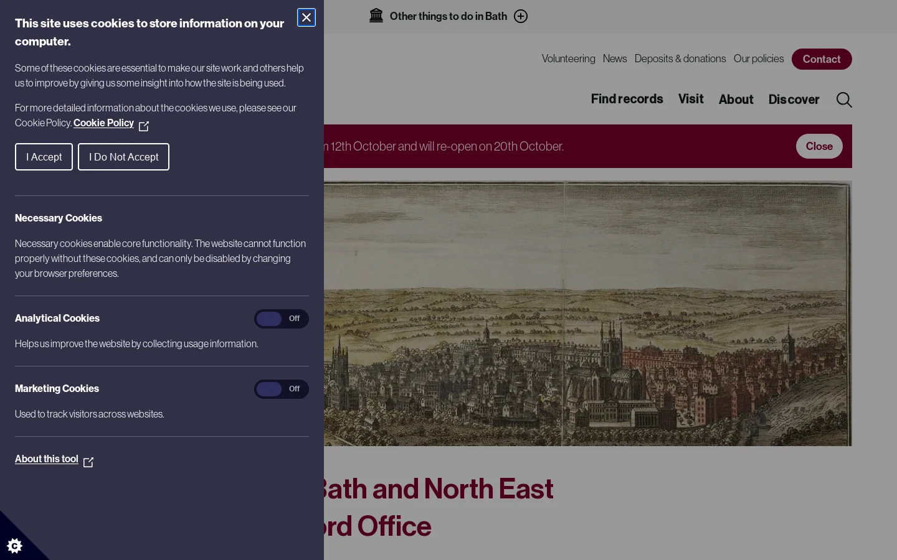Toggle Analytical Cookies switch
The height and width of the screenshot is (560, 897).
pyautogui.click(x=282, y=319)
